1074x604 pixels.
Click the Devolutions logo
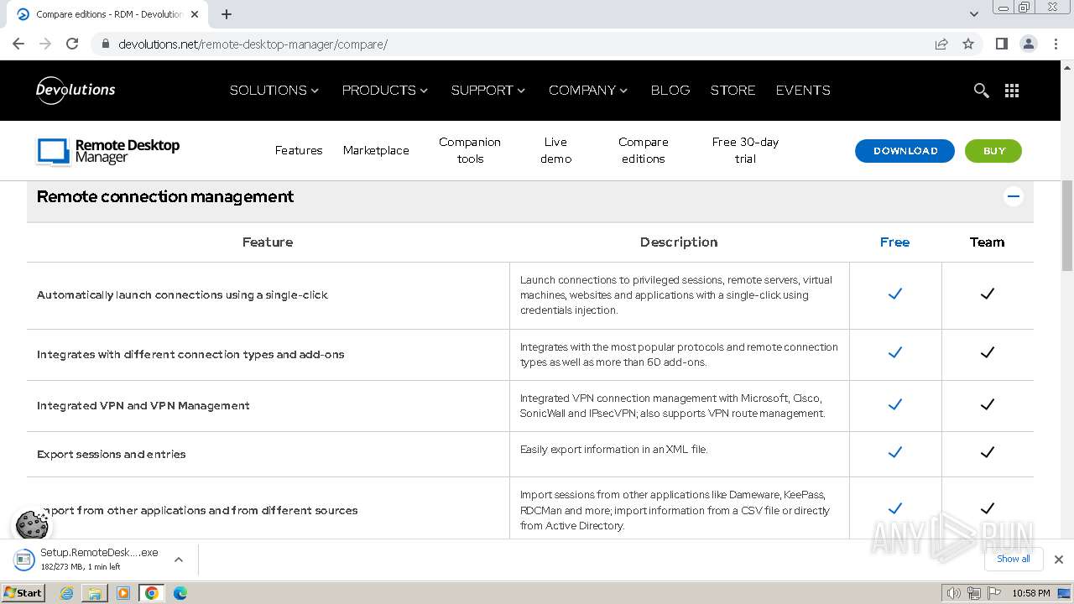pos(76,90)
